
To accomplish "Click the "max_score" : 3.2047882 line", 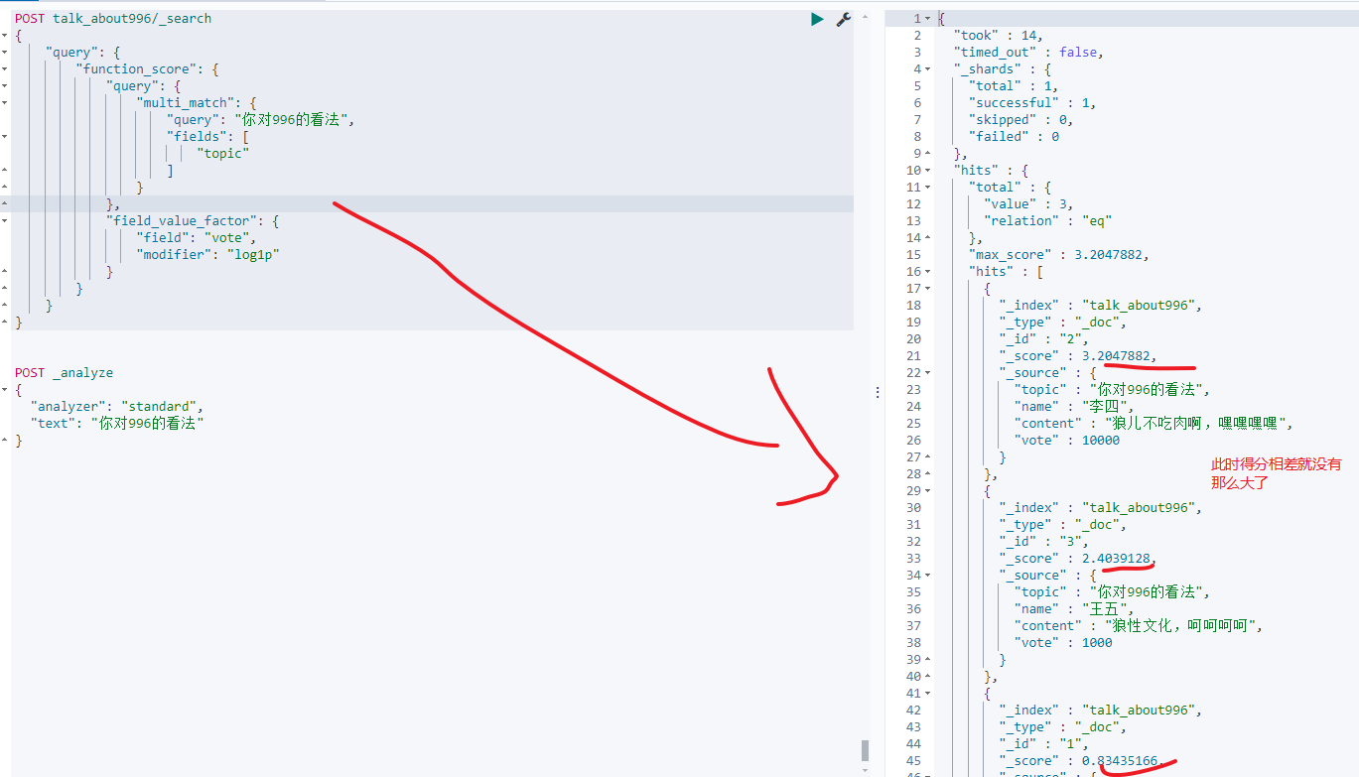I will (1058, 255).
